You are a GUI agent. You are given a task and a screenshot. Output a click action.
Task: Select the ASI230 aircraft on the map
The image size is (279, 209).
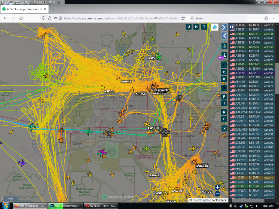point(102,87)
